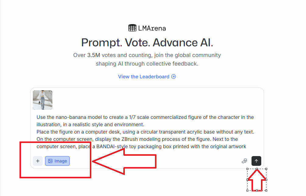Click the bottom-center selection handle of up-arrow

pos(257,191)
